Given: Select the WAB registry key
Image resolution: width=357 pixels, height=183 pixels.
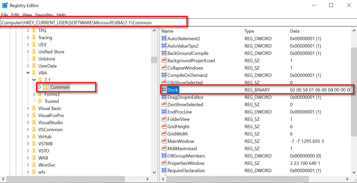Looking at the screenshot, I should pyautogui.click(x=43, y=158).
